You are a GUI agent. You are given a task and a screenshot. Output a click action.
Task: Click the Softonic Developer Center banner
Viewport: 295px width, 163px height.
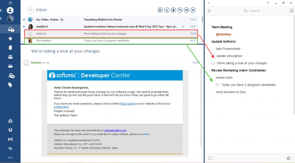pos(115,75)
